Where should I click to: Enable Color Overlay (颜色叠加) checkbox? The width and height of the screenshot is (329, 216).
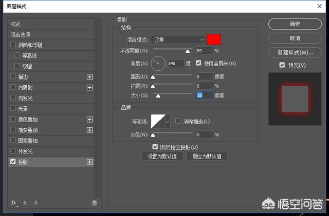tap(13, 119)
